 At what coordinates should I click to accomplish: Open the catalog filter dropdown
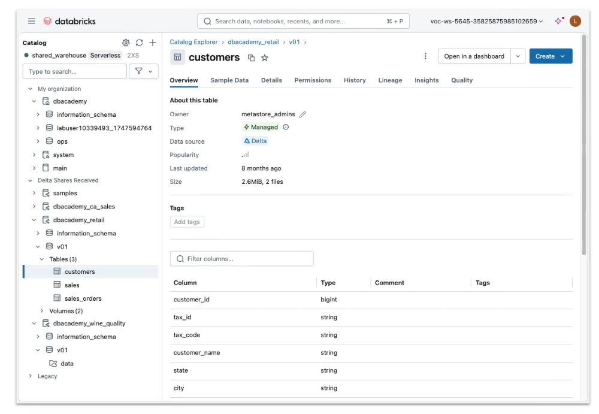click(144, 71)
